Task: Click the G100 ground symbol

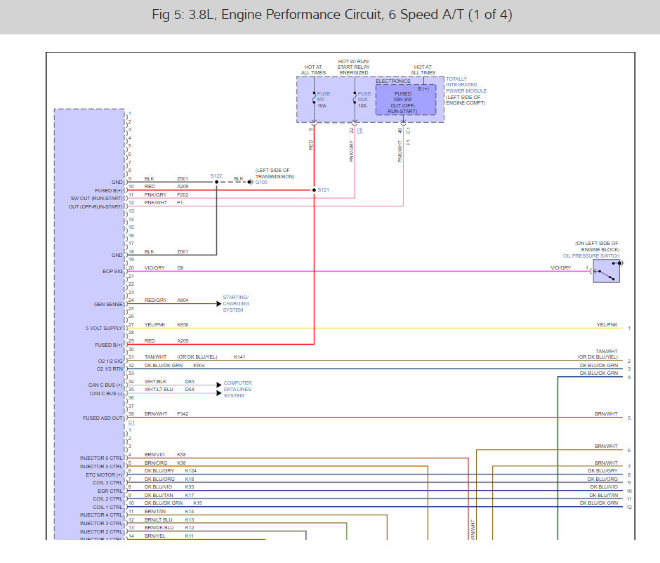Action: point(251,183)
